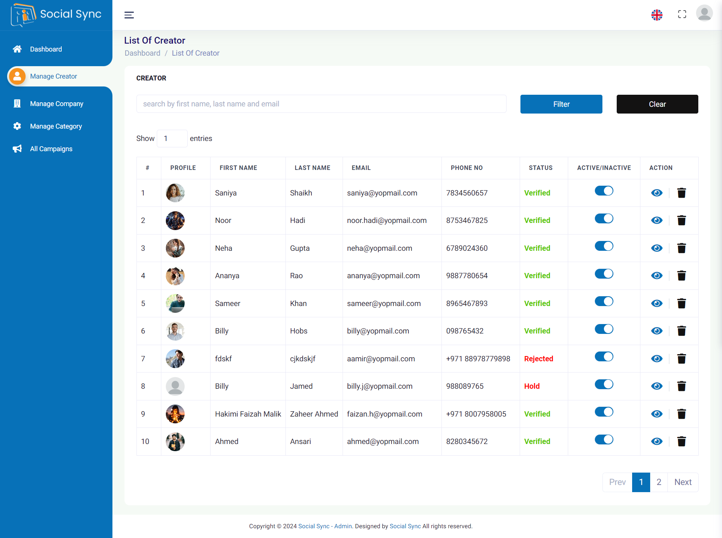Open the Dashboard from the sidebar
The image size is (722, 538).
pyautogui.click(x=46, y=49)
